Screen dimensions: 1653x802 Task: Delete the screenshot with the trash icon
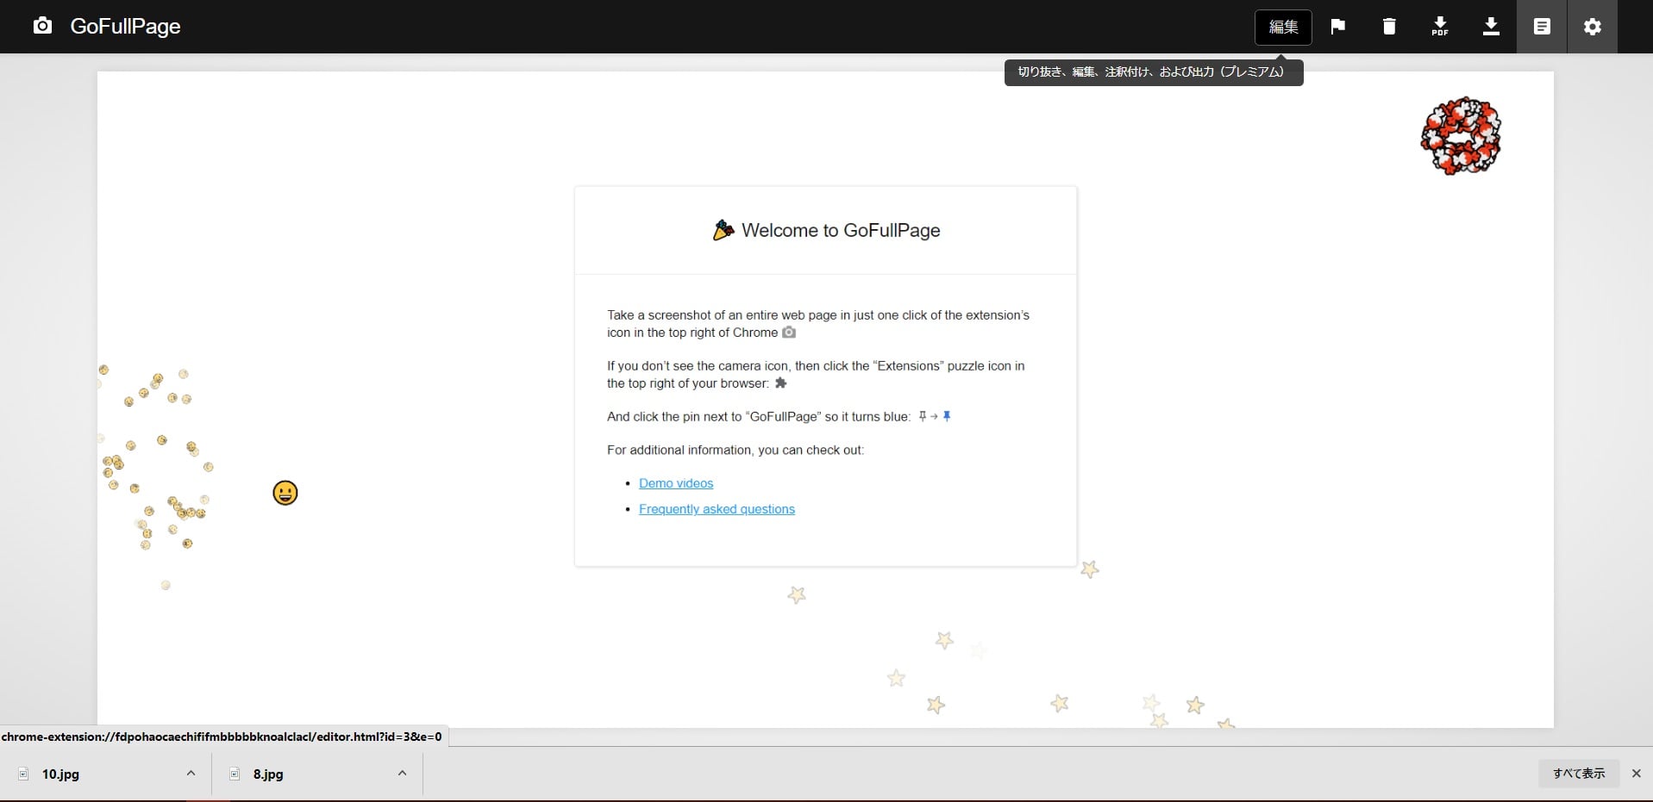(x=1389, y=27)
